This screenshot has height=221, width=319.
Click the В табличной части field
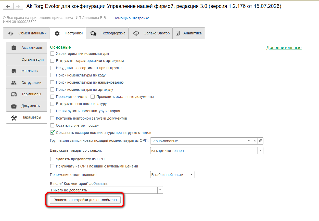click(x=170, y=175)
